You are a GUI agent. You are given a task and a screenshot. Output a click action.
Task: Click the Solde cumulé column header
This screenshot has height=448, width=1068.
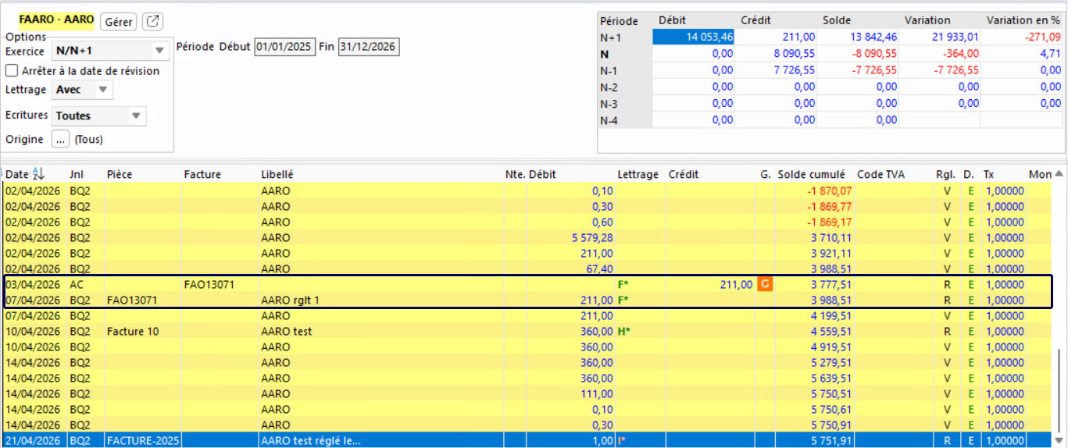[x=812, y=174]
